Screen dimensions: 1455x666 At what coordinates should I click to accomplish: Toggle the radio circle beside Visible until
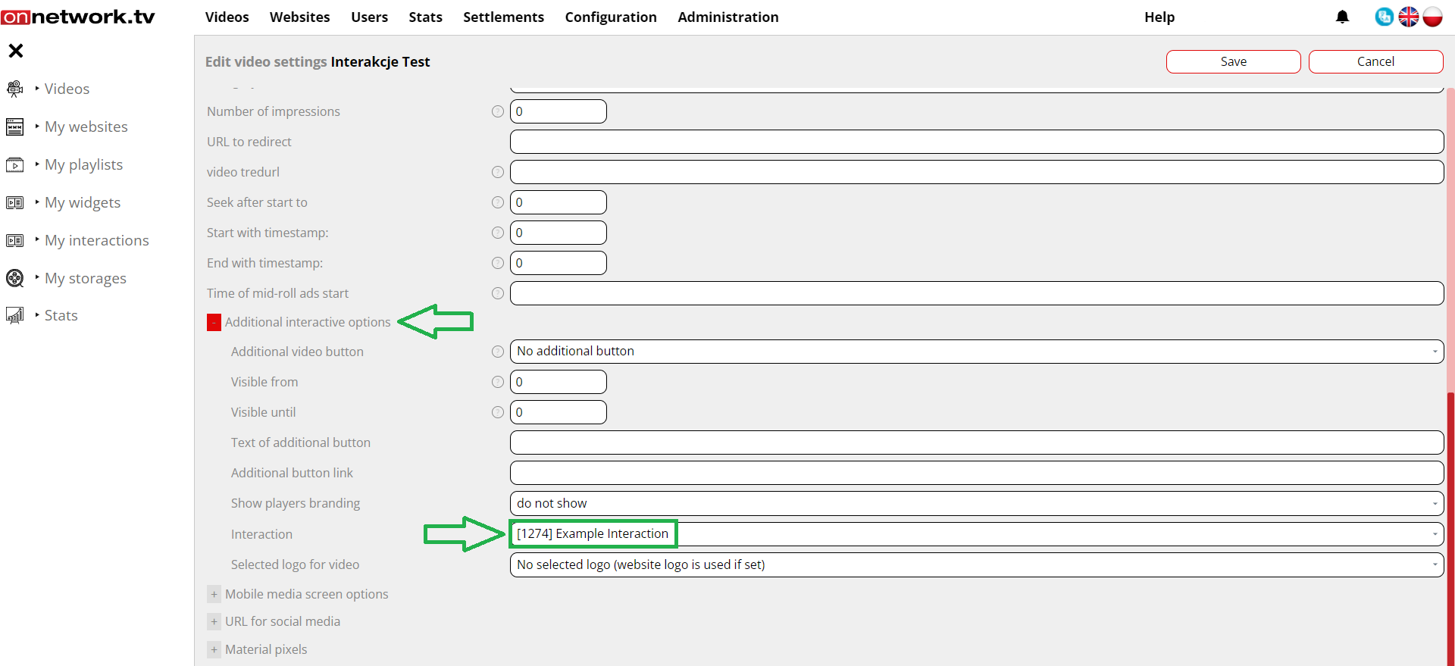coord(498,412)
